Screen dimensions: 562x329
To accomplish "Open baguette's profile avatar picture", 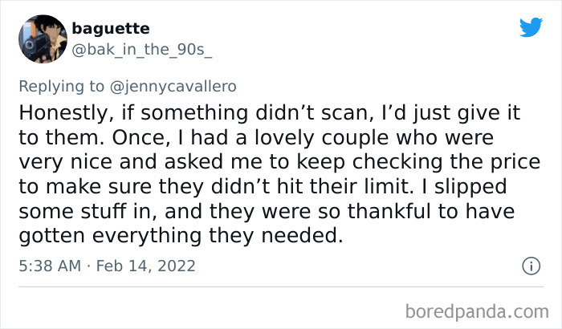I will pos(39,39).
